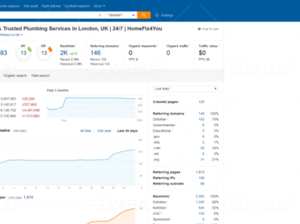Viewport: 300px width, 224px height.
Task: Open Rank tracker in top navigation
Action: [x=51, y=6]
